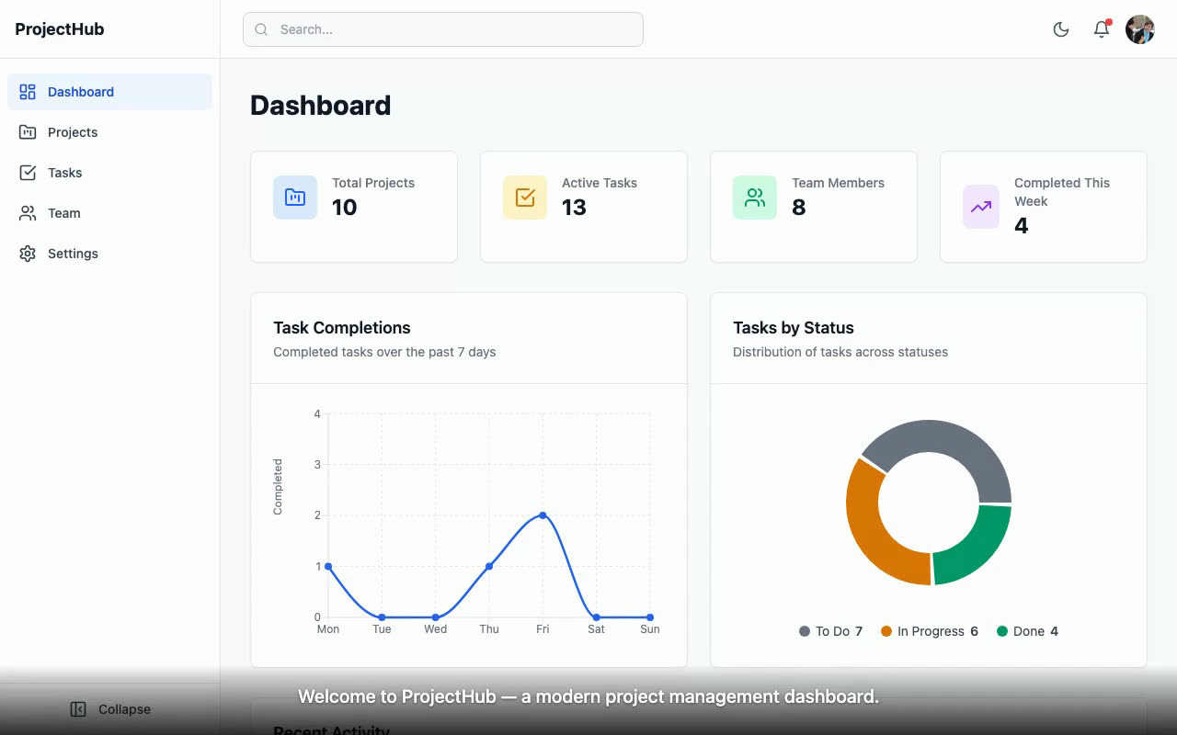Click the yellow Active Tasks card icon
This screenshot has width=1177, height=735.
[525, 198]
